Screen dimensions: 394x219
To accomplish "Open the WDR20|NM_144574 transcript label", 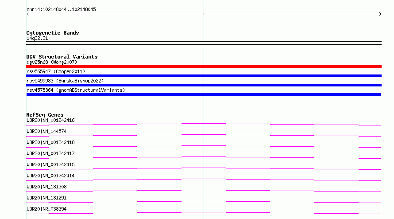I will [46, 131].
